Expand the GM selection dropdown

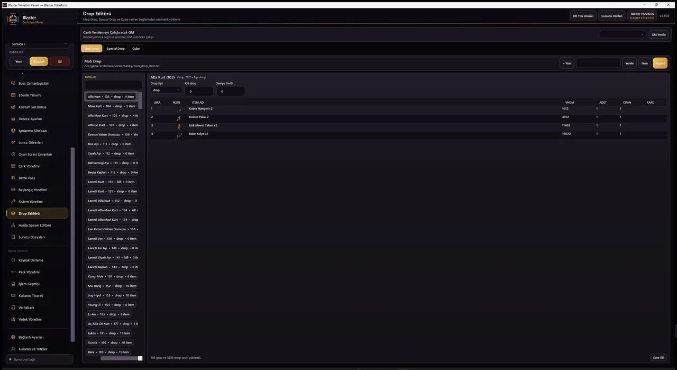coord(623,34)
